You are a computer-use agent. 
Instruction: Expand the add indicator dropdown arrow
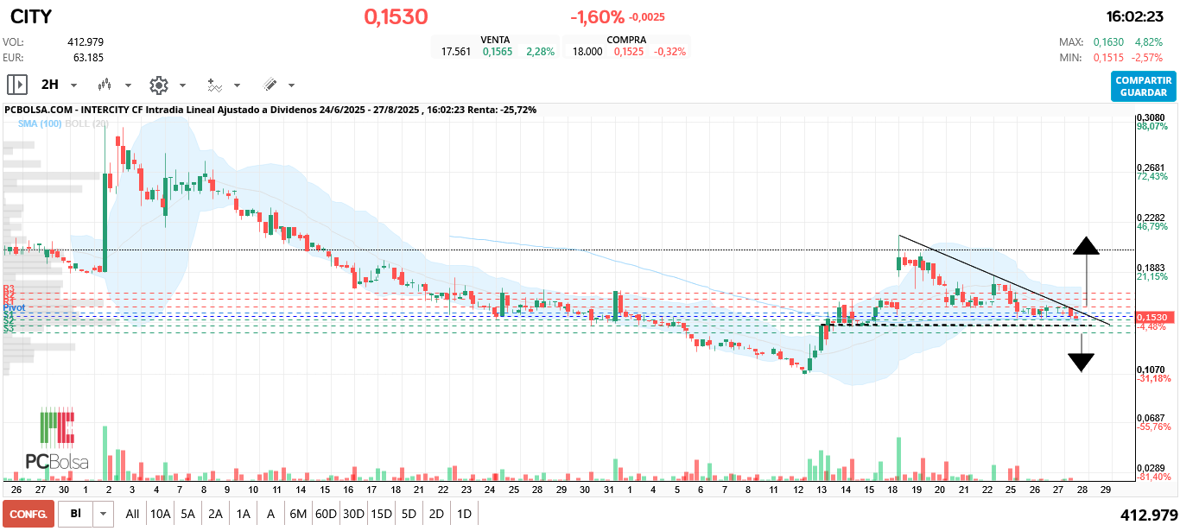coord(237,85)
